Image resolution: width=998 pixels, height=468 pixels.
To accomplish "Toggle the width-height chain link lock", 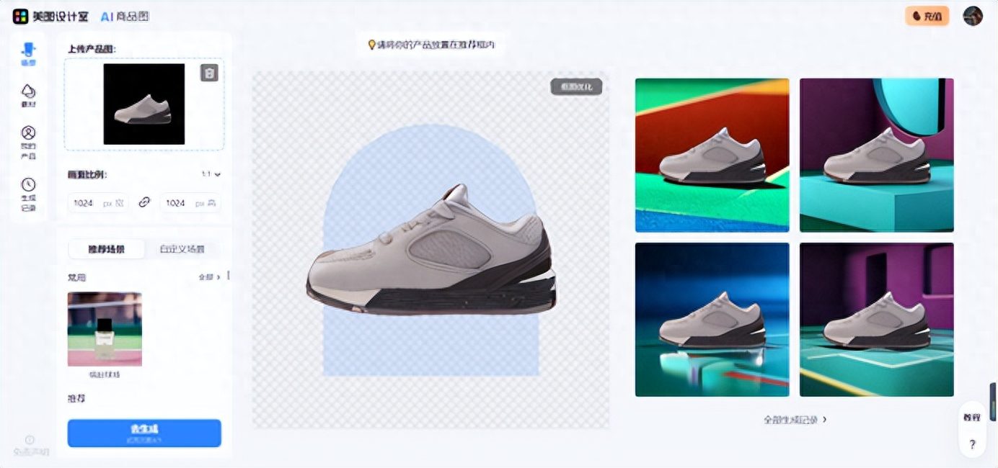I will pos(144,203).
